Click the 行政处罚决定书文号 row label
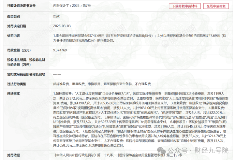Screen dimensions: 236x160 coord(21,6)
